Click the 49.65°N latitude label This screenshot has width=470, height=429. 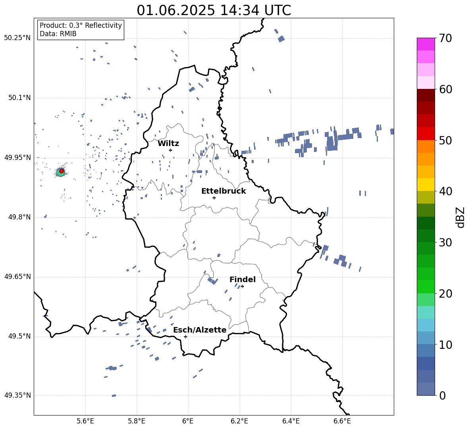point(17,277)
